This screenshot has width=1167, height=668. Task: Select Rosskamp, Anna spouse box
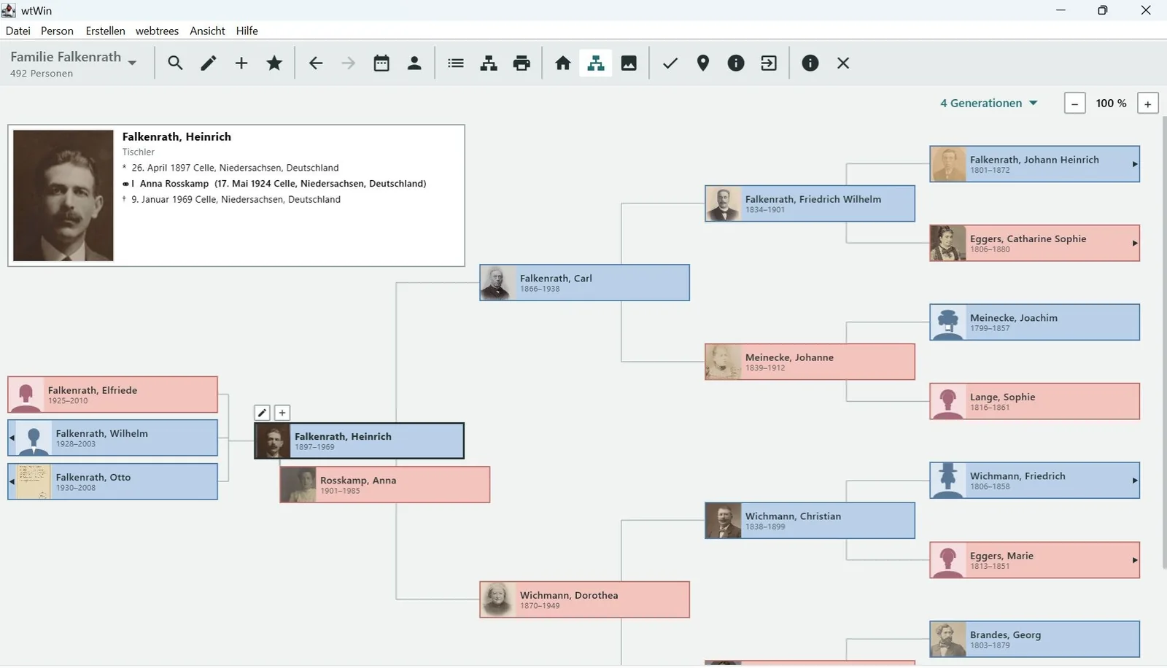point(384,485)
